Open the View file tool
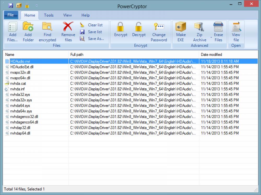 coord(236,26)
